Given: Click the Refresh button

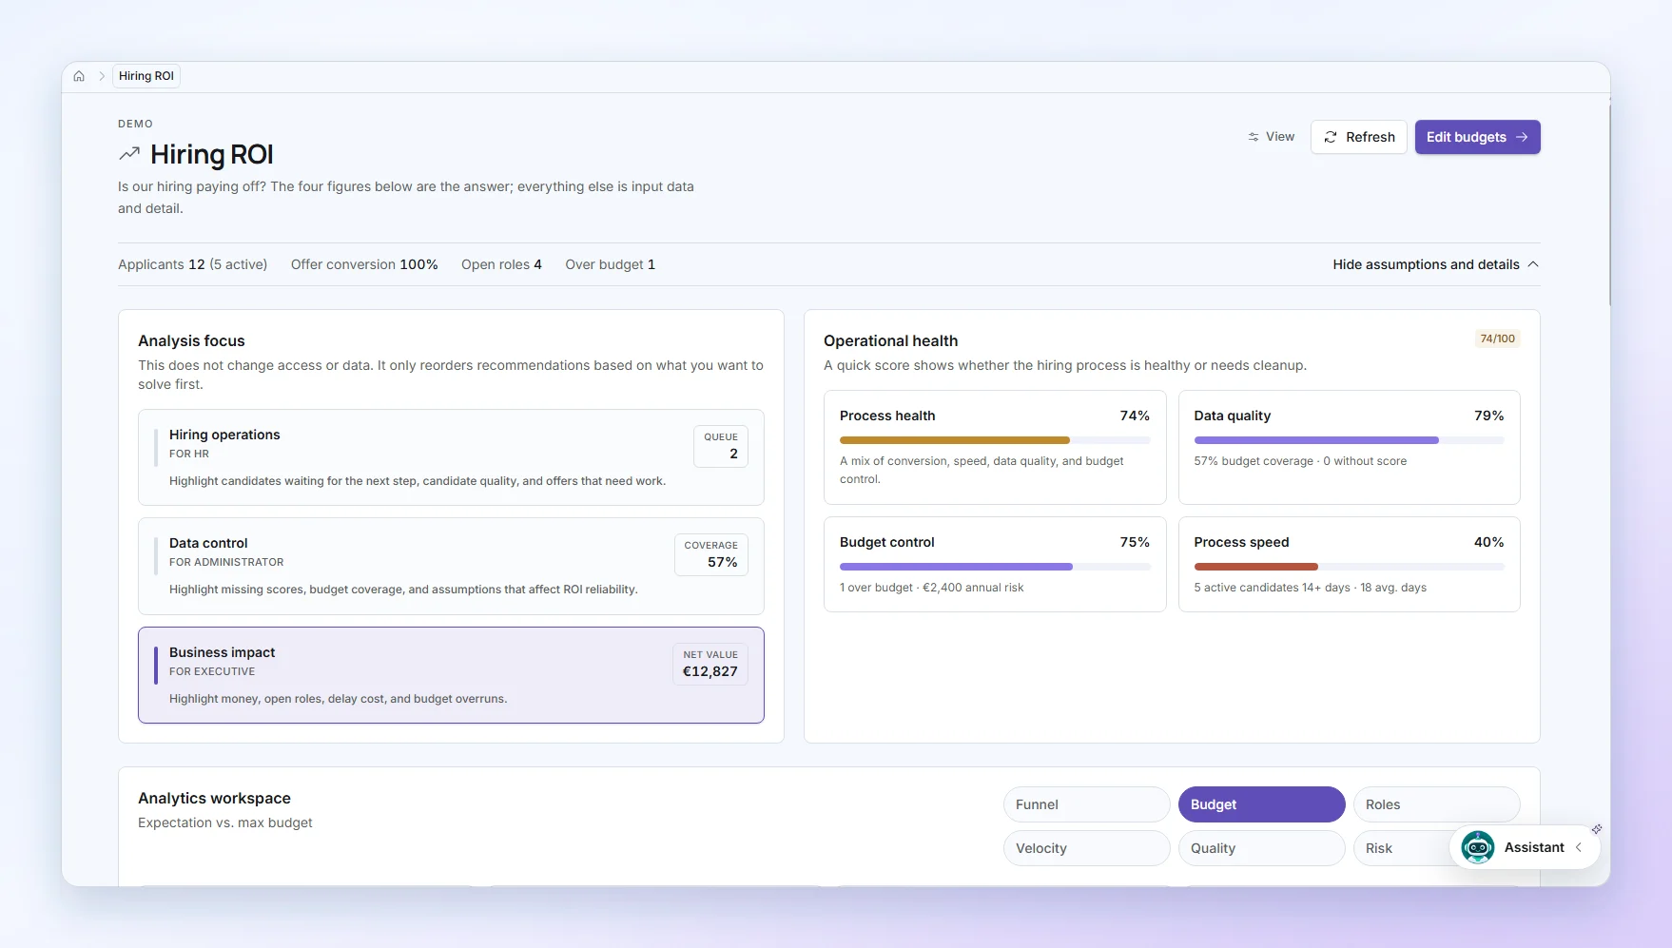Looking at the screenshot, I should pyautogui.click(x=1358, y=137).
